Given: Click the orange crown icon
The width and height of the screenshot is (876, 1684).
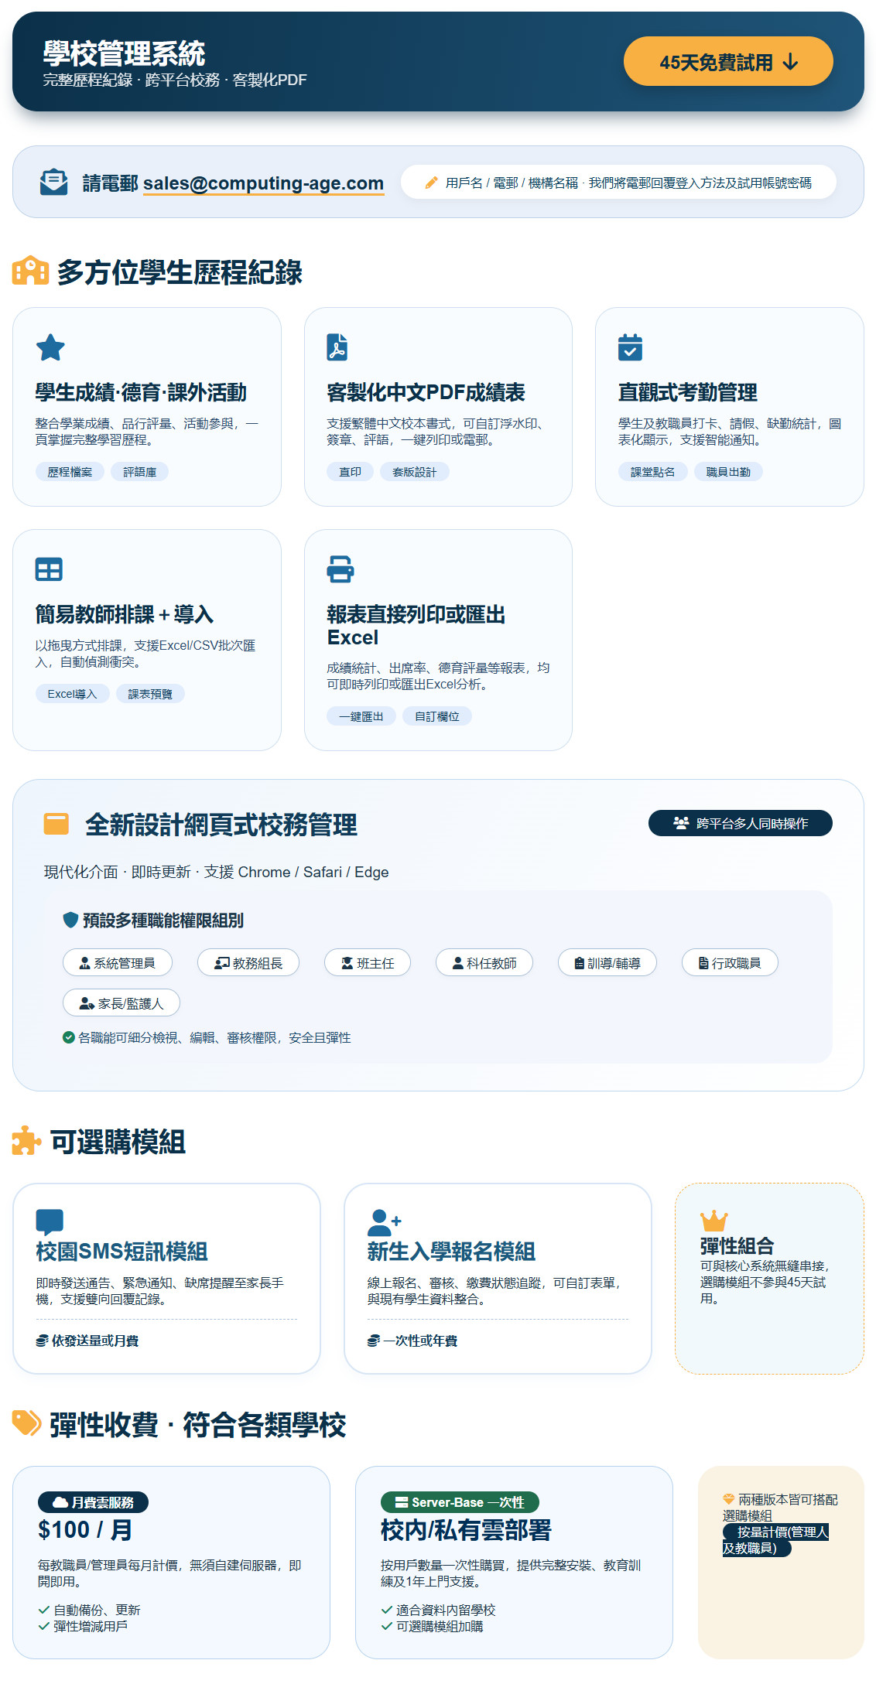Looking at the screenshot, I should [x=713, y=1221].
